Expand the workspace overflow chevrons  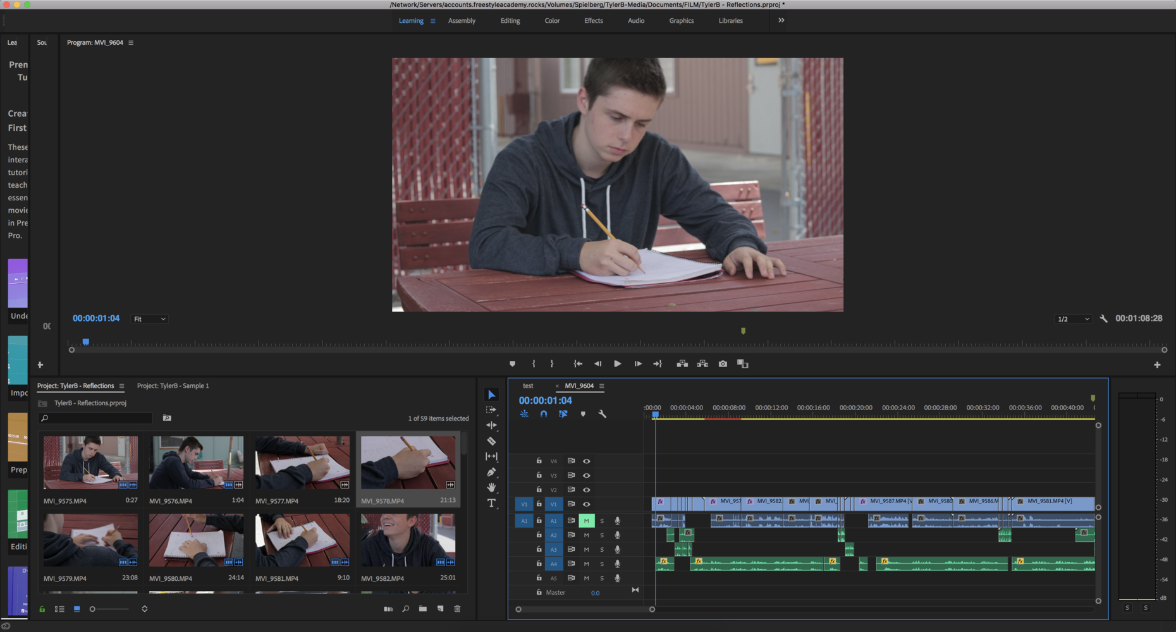click(x=781, y=20)
